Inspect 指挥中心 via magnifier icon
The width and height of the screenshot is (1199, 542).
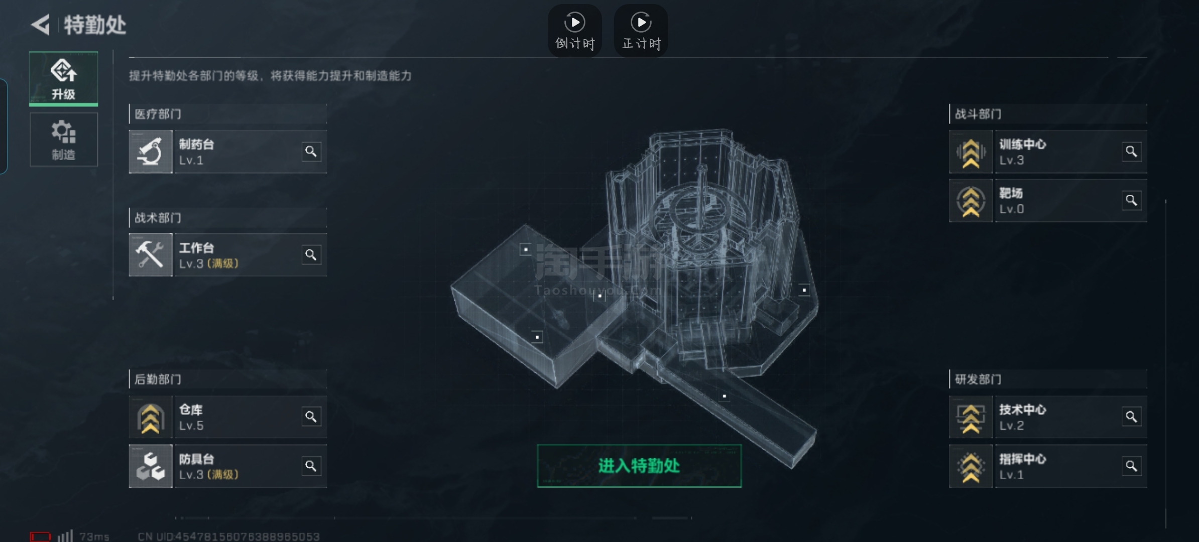[x=1132, y=466]
